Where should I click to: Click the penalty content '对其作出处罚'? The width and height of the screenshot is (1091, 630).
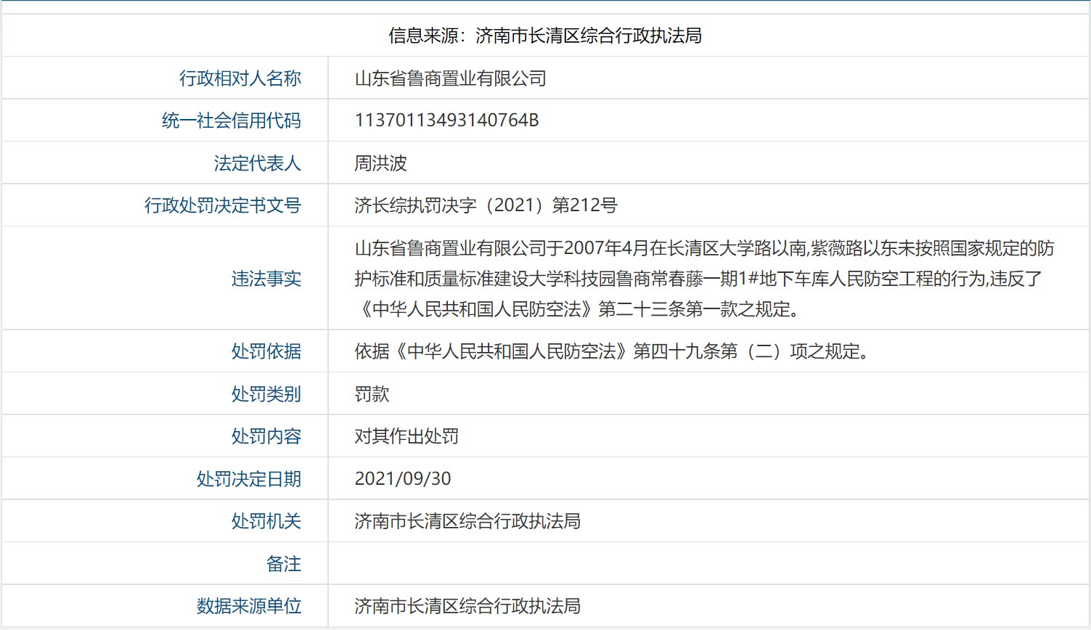coord(406,436)
